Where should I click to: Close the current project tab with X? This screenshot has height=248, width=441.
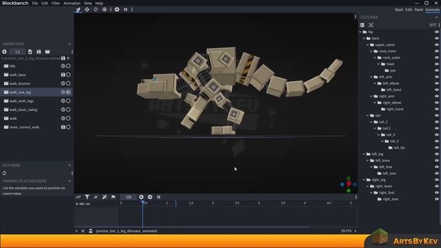[83, 231]
